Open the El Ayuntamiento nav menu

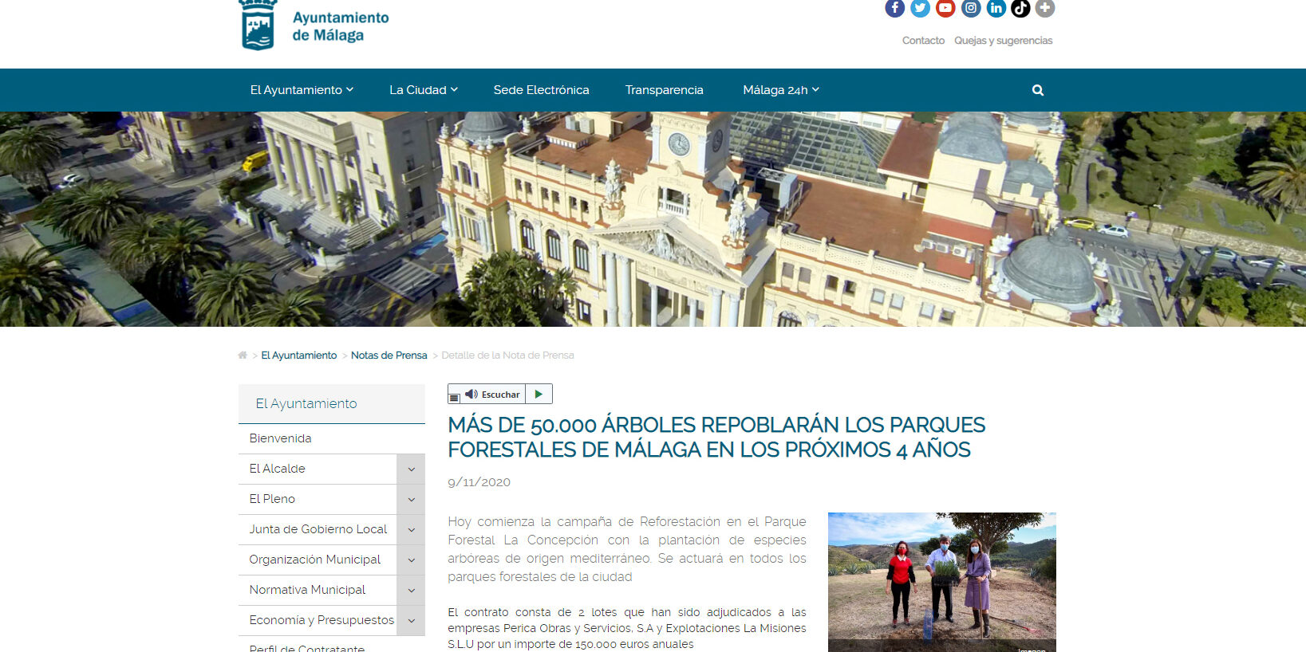coord(302,90)
